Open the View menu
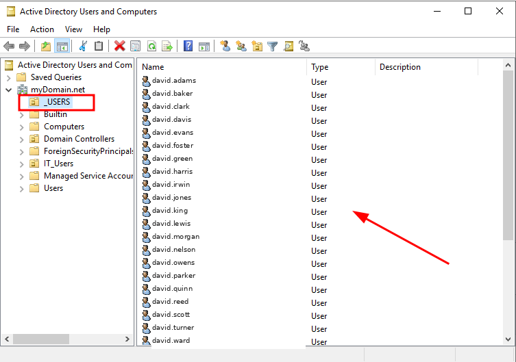Screen dimensions: 516x362 [73, 29]
